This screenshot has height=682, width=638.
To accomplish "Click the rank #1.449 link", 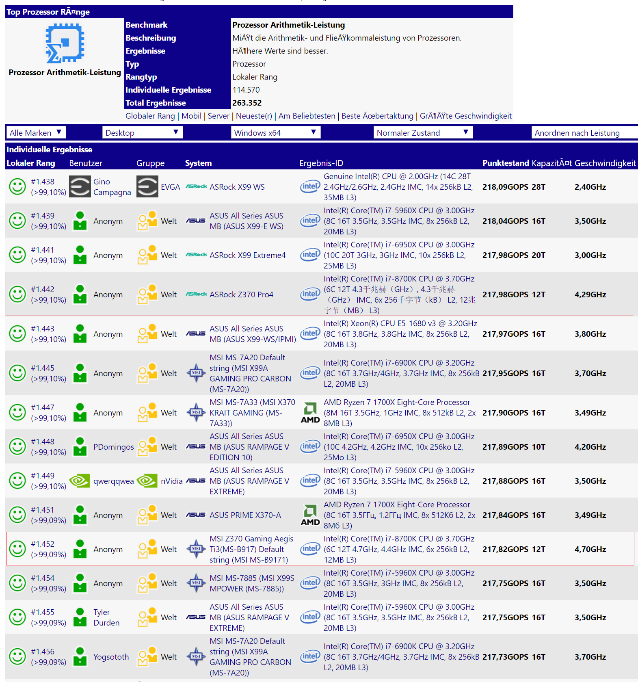I will pos(43,476).
